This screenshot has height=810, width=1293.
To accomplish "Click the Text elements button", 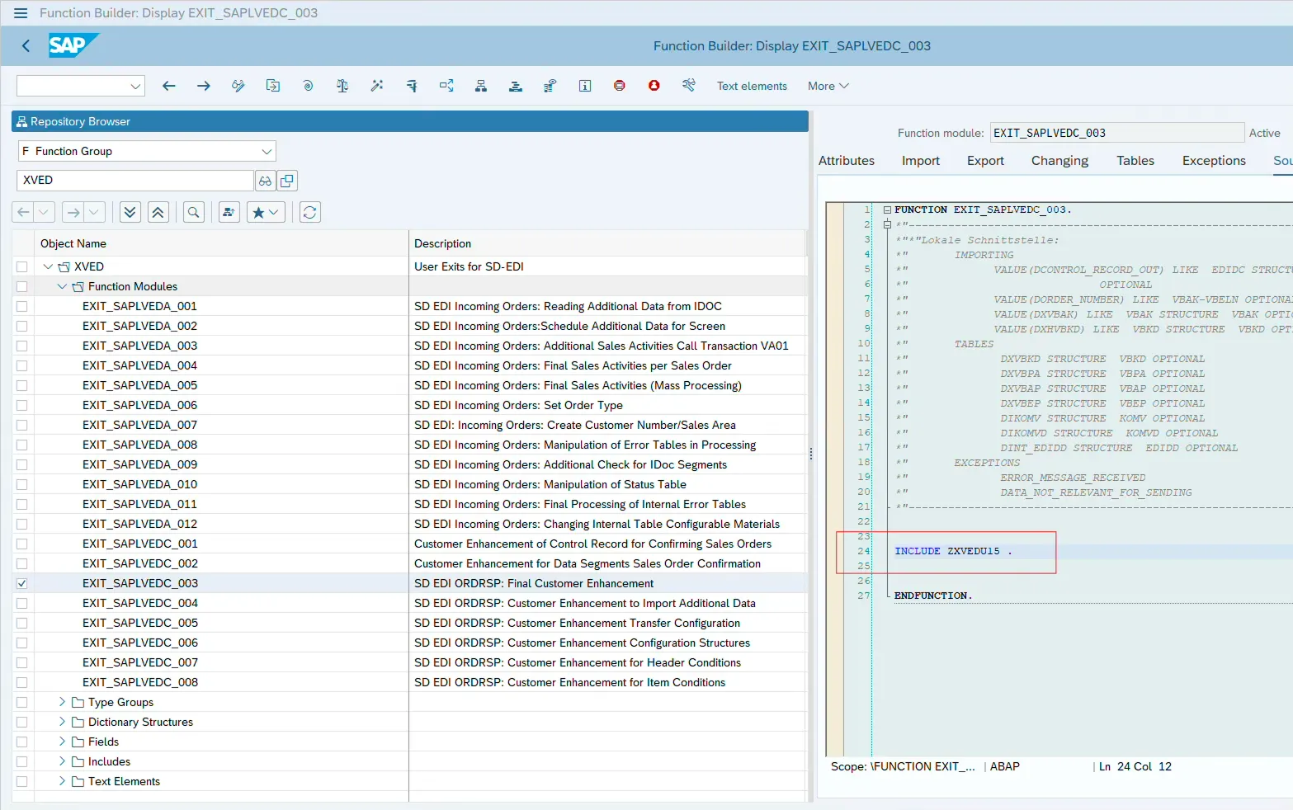I will pos(752,86).
